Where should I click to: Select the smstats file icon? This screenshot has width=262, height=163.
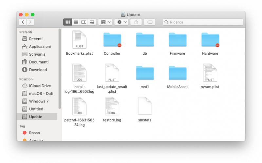(x=145, y=106)
